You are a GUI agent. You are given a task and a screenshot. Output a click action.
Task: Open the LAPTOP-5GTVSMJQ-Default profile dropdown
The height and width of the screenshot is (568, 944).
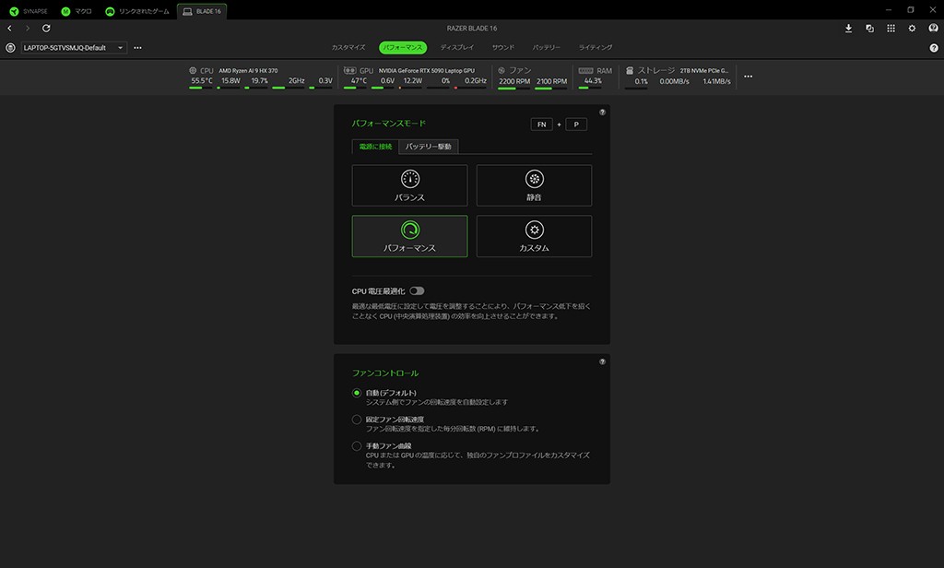pyautogui.click(x=74, y=47)
